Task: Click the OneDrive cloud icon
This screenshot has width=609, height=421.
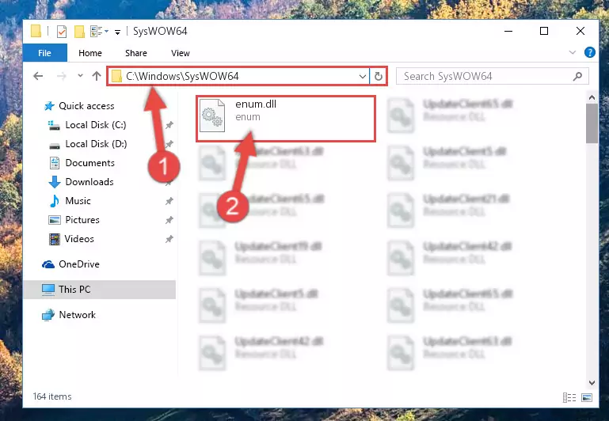Action: tap(48, 264)
